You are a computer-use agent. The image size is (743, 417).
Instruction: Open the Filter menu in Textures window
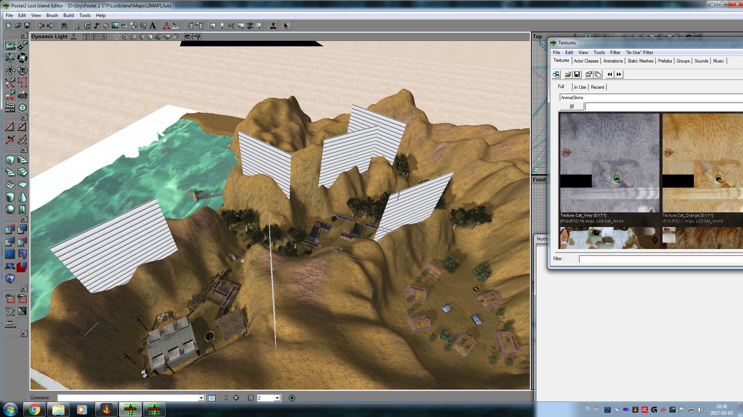tap(615, 53)
